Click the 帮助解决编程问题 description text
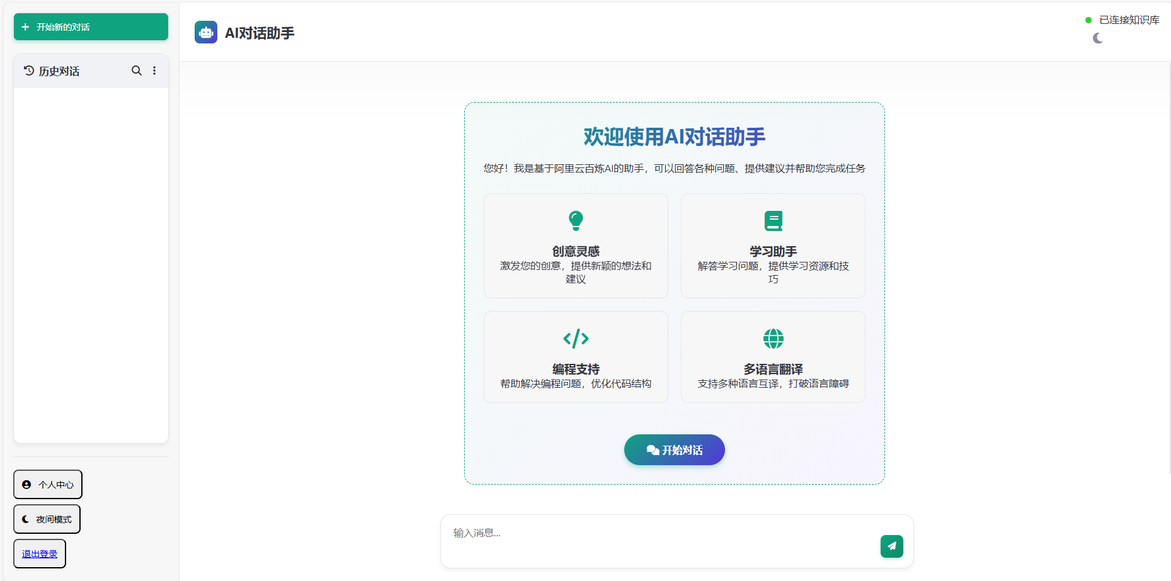 coord(576,383)
